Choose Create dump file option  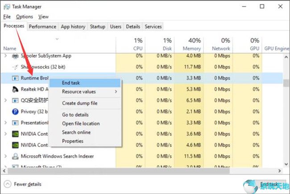(85, 103)
